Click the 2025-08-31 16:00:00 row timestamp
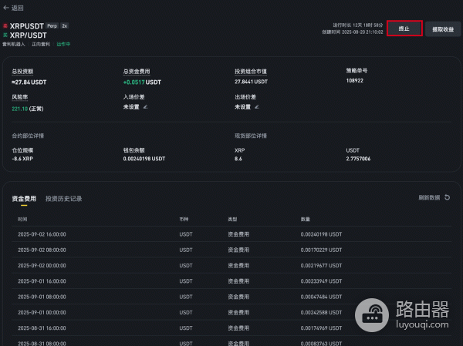 tap(42, 328)
